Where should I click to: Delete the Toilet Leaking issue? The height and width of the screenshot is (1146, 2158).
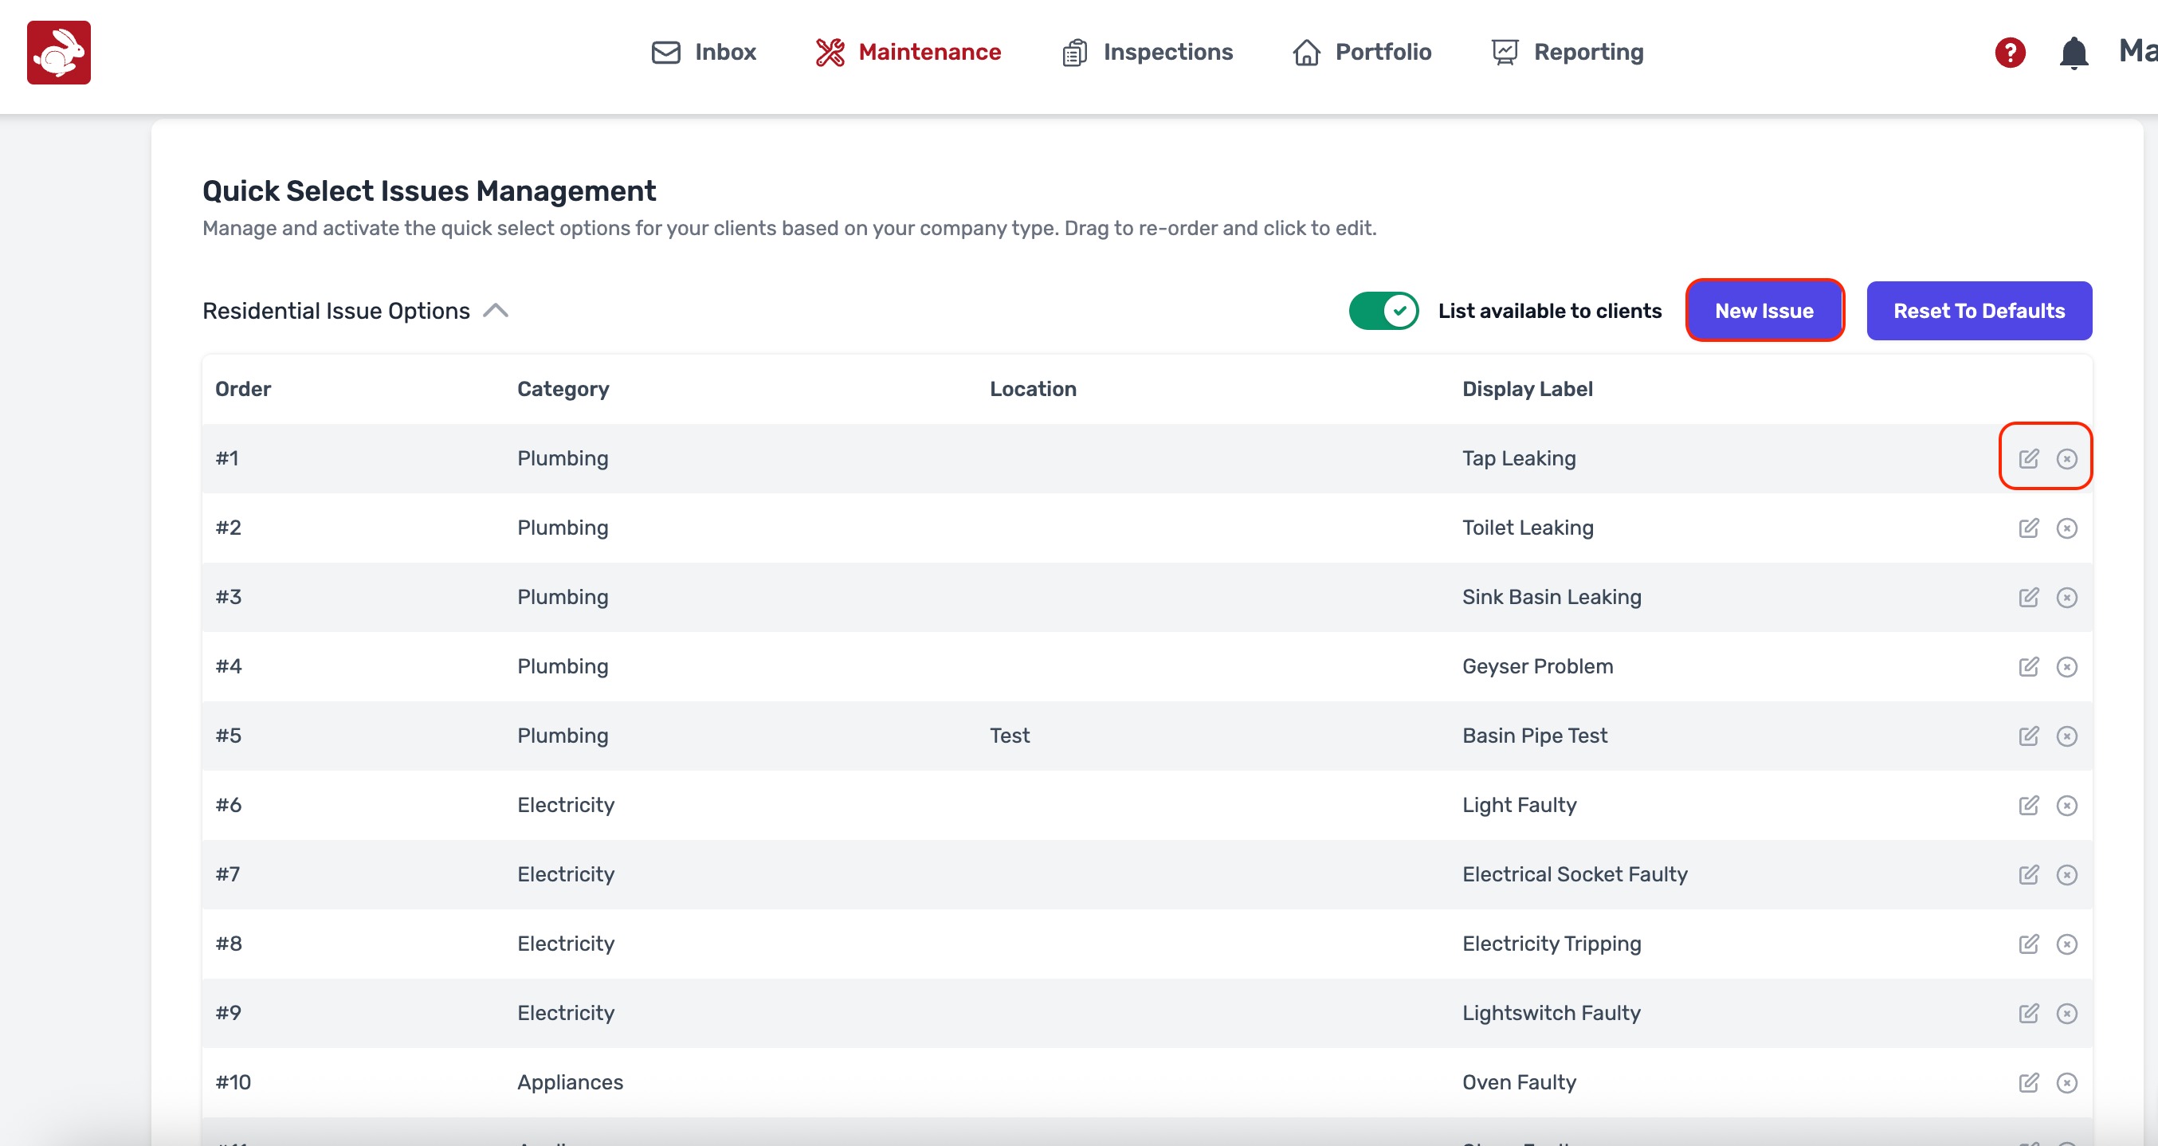(x=2066, y=528)
